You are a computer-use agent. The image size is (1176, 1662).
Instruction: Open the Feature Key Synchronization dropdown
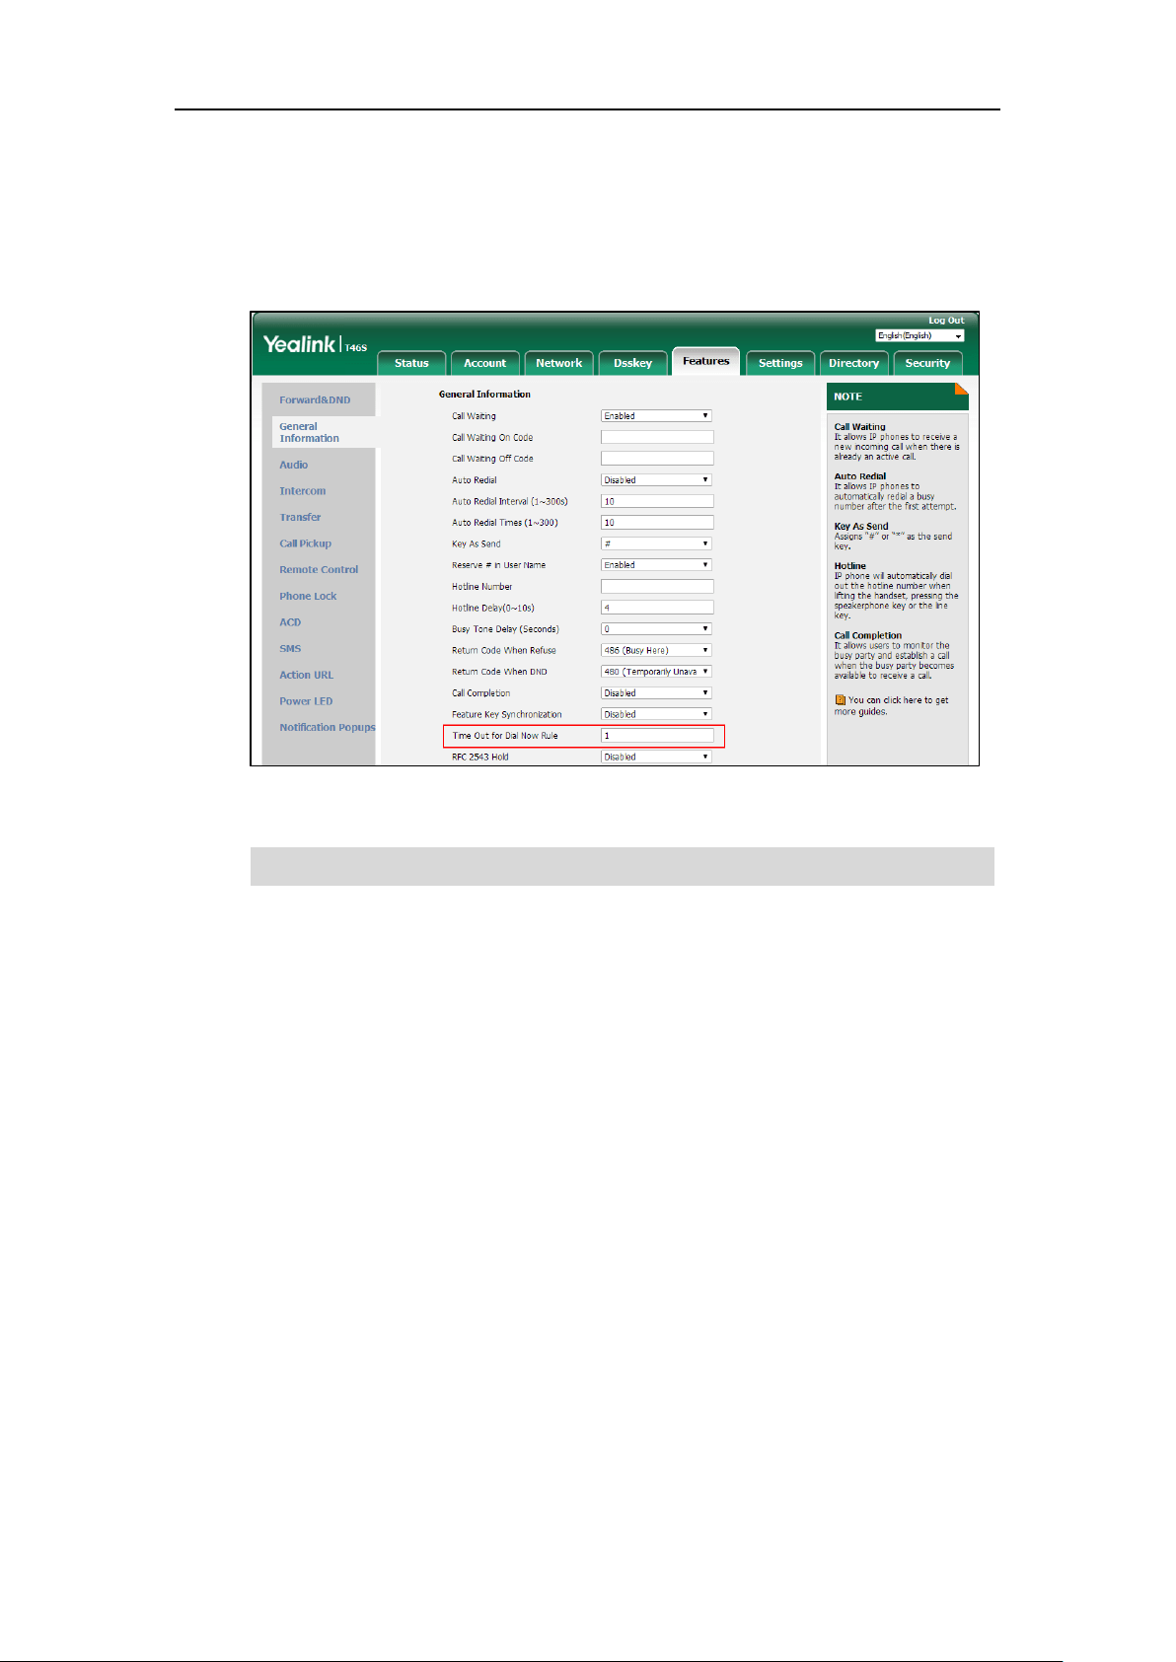click(x=656, y=714)
